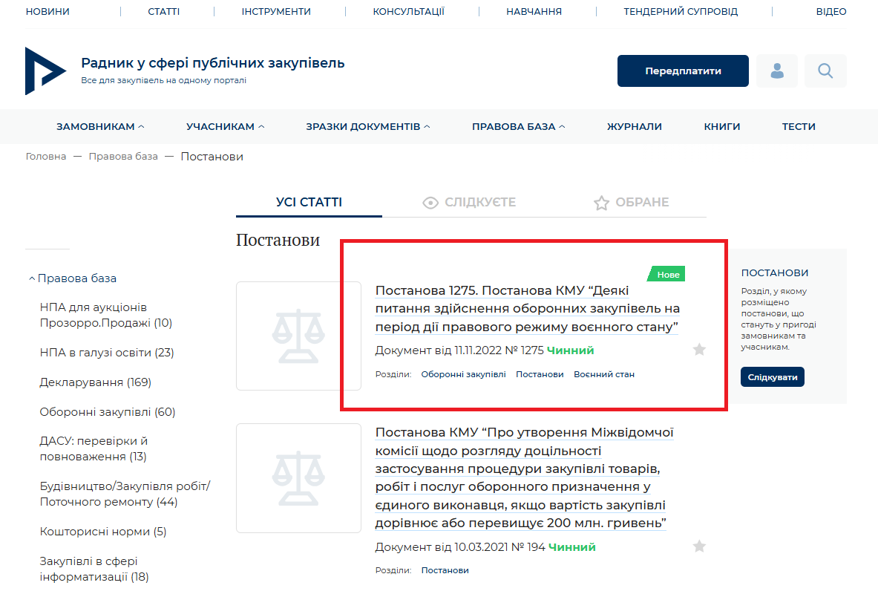
Task: Go to Головна via the breadcrumb
Action: pos(46,157)
